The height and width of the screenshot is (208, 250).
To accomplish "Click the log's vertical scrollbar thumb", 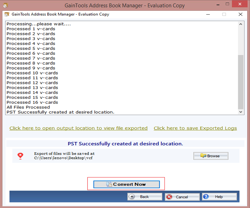I will point(241,82).
